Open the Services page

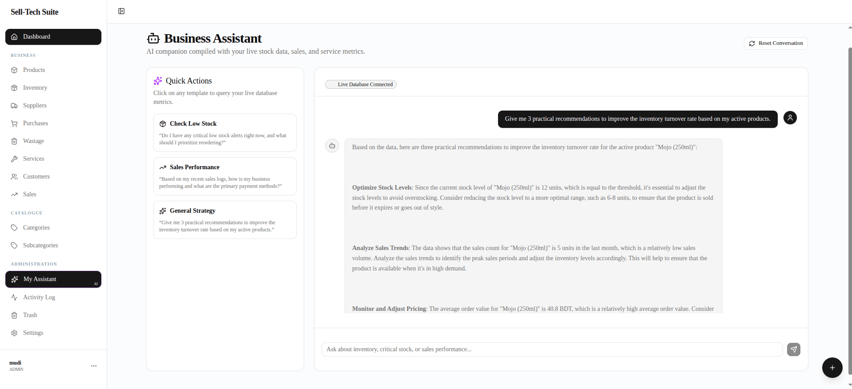[x=53, y=159]
